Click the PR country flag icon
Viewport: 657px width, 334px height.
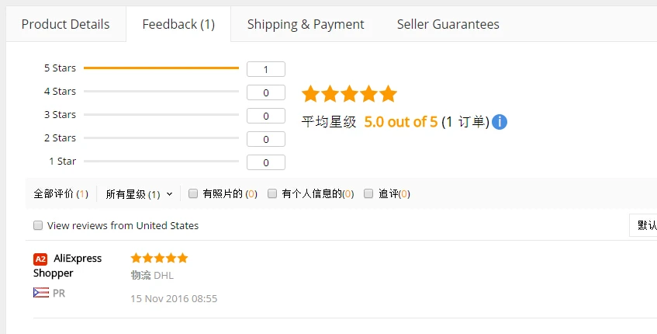(41, 293)
